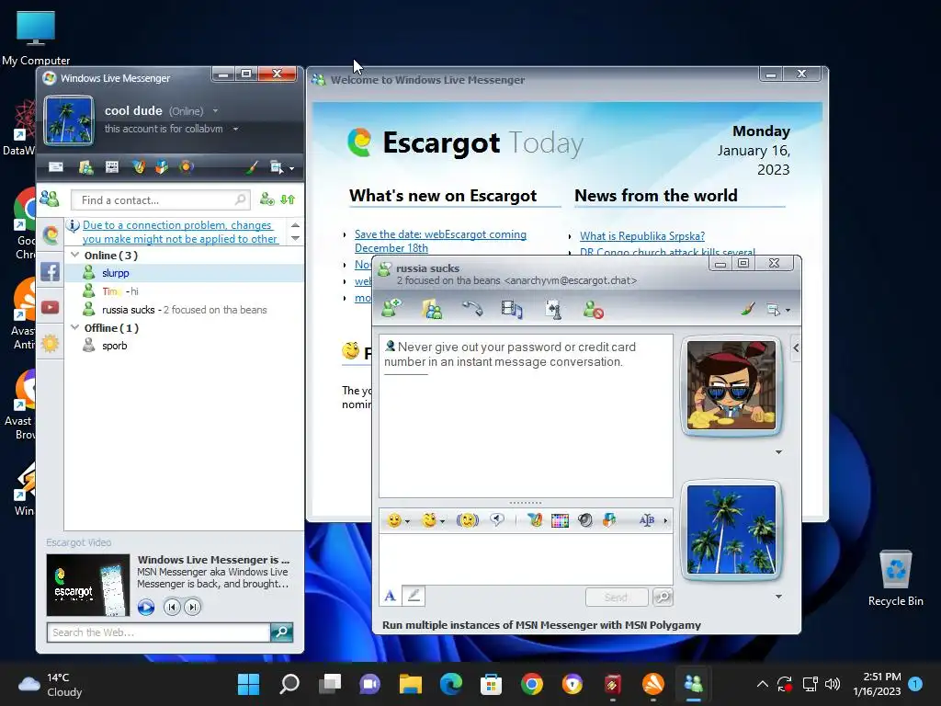Click the green arrows contact list layout icon

(288, 199)
